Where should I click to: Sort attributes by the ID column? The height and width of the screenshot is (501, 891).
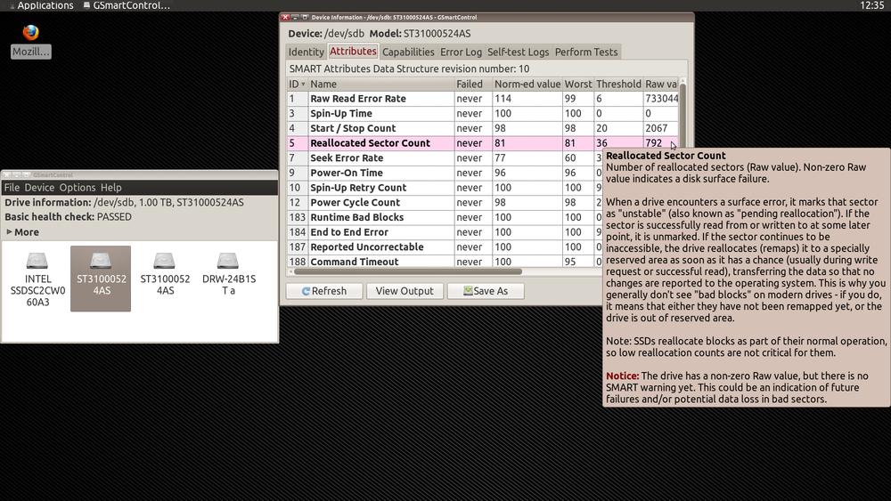click(x=297, y=84)
